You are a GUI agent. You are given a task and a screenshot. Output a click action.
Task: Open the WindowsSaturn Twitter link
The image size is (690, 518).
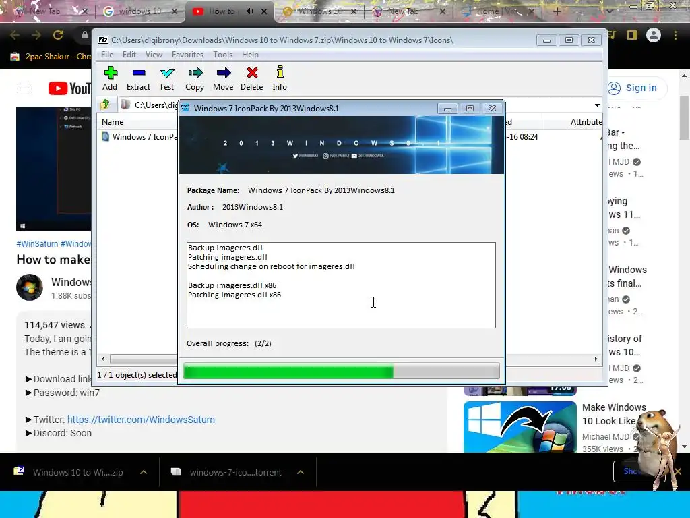141,420
